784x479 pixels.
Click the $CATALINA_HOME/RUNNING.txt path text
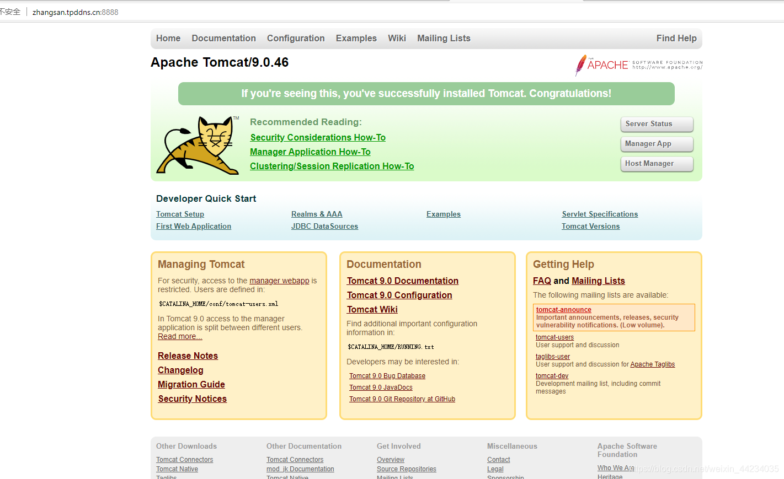tap(391, 347)
